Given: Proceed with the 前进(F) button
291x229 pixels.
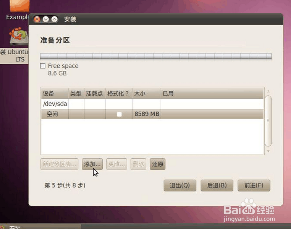Looking at the screenshot, I should coord(254,185).
